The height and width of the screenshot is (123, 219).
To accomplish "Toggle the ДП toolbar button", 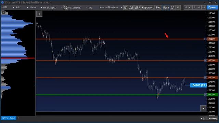I will coord(126,8).
